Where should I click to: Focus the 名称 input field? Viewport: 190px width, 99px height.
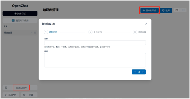click(x=95, y=43)
